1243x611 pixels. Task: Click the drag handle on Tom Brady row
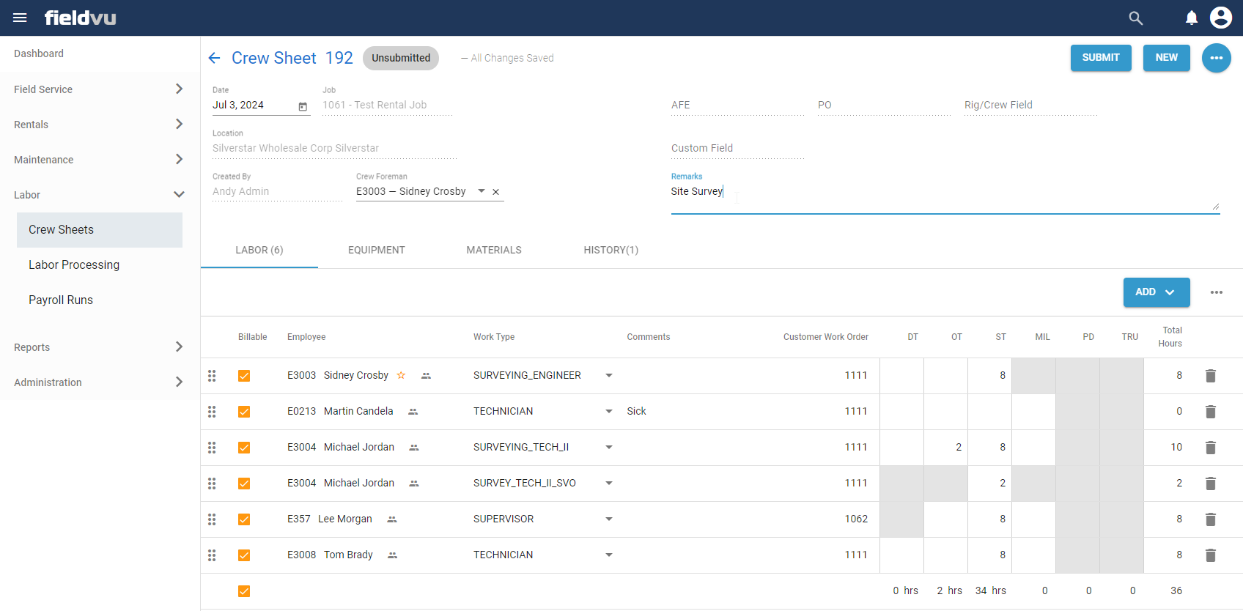tap(212, 555)
